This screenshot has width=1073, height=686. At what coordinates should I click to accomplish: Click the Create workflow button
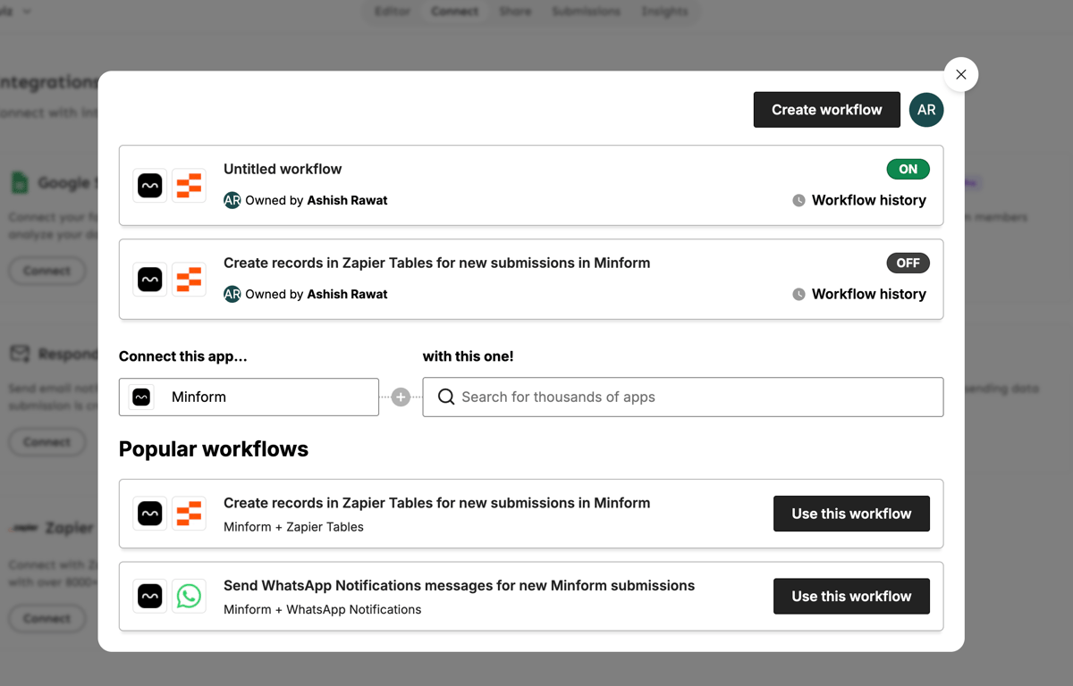click(x=826, y=109)
